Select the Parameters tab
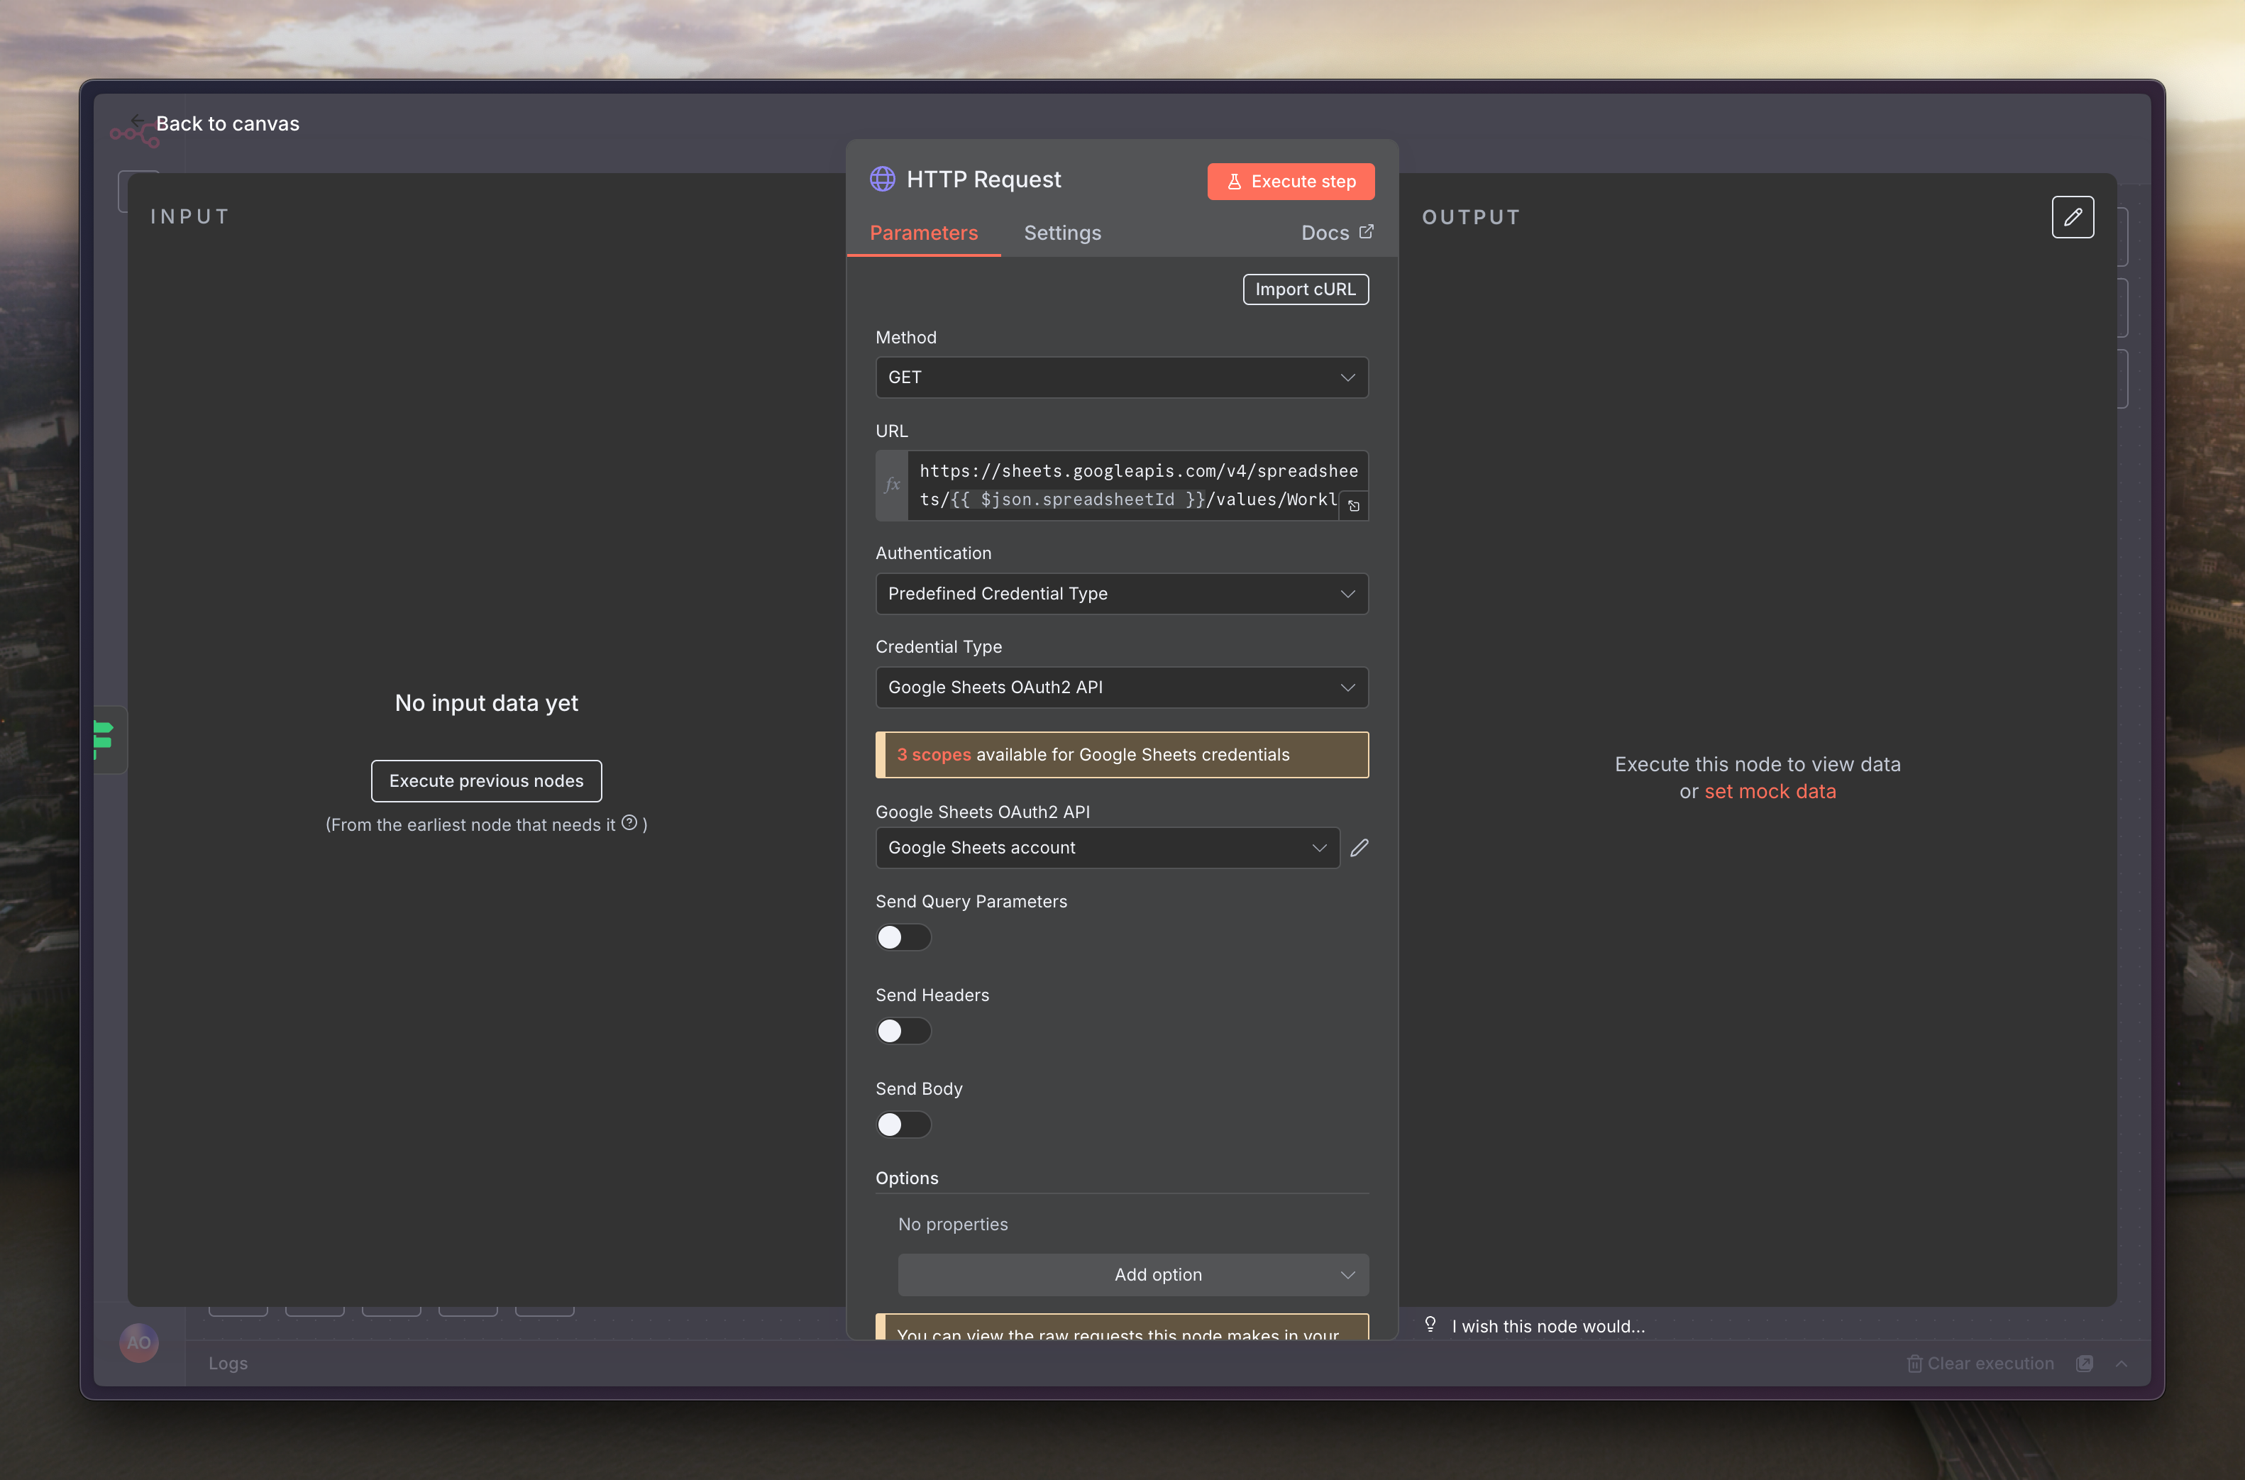This screenshot has width=2245, height=1480. tap(923, 233)
